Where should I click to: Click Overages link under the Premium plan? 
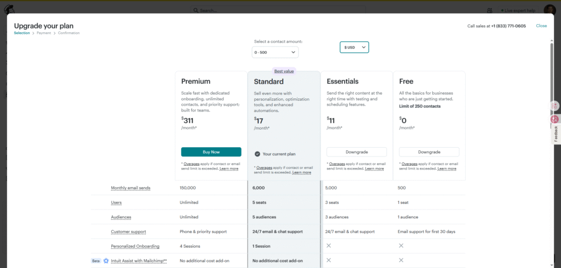[191, 164]
